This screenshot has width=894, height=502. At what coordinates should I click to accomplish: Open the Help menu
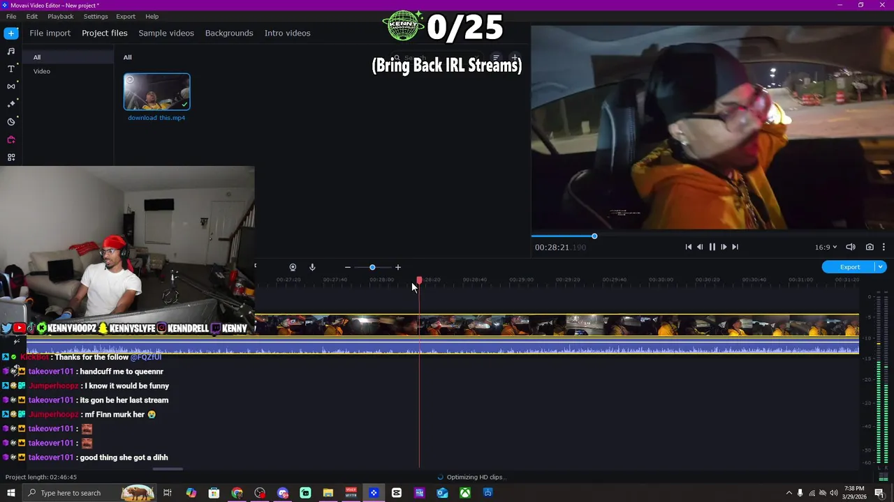152,16
